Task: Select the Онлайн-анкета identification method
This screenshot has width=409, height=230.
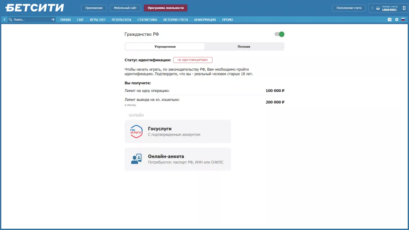Action: [178, 159]
